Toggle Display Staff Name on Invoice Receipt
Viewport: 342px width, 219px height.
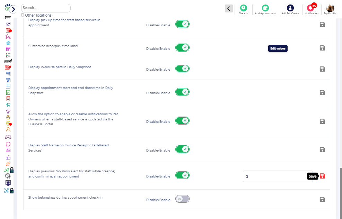(x=182, y=149)
